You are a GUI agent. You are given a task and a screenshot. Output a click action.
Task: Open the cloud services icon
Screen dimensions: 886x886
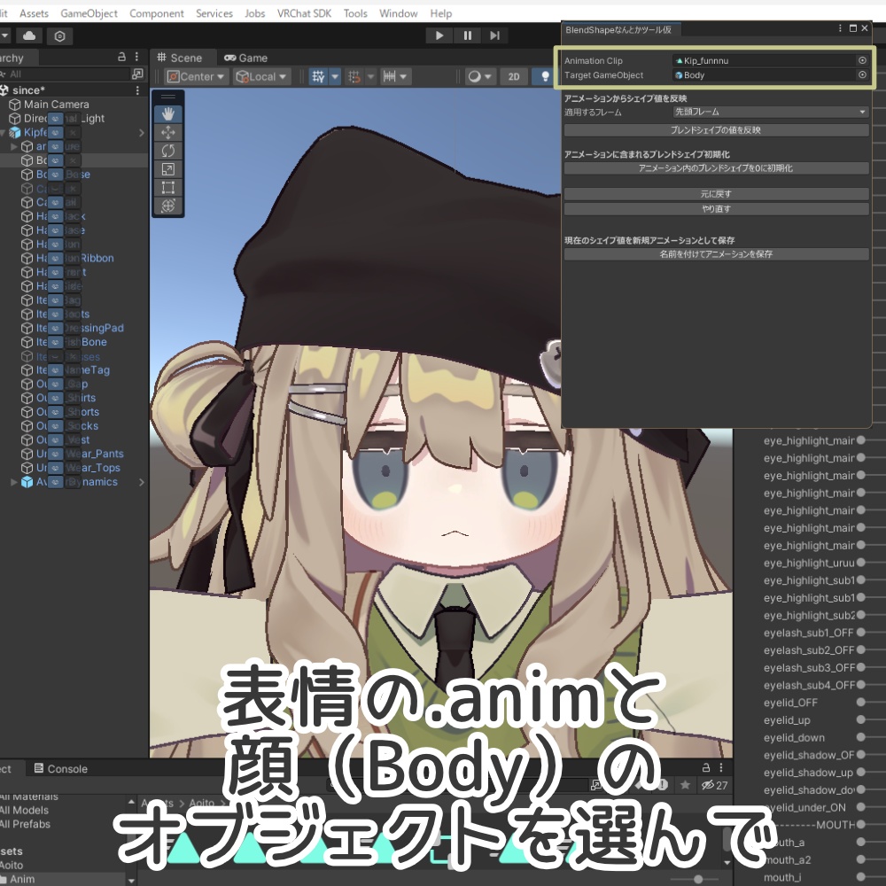[29, 36]
